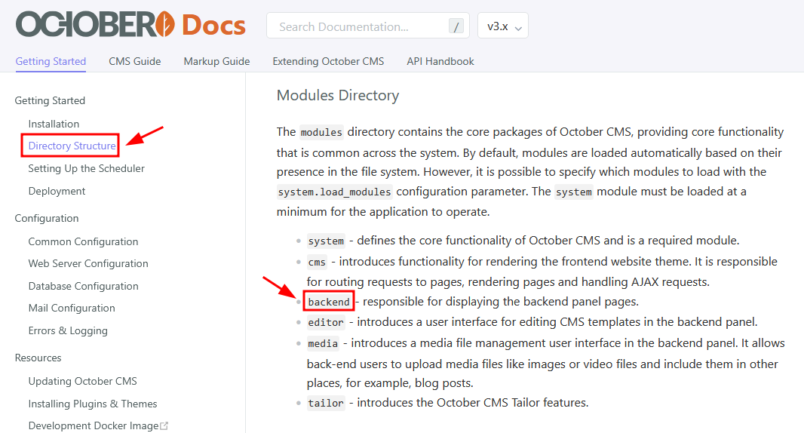Screen dimensions: 804x433
Task: Open the CMS Guide tab
Action: tap(135, 61)
